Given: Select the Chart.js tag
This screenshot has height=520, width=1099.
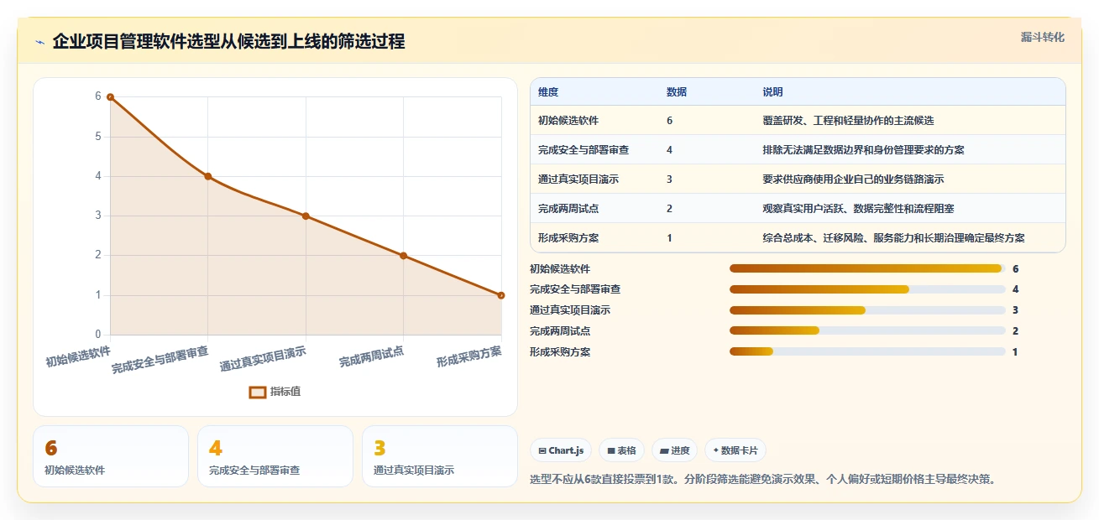Looking at the screenshot, I should 561,450.
